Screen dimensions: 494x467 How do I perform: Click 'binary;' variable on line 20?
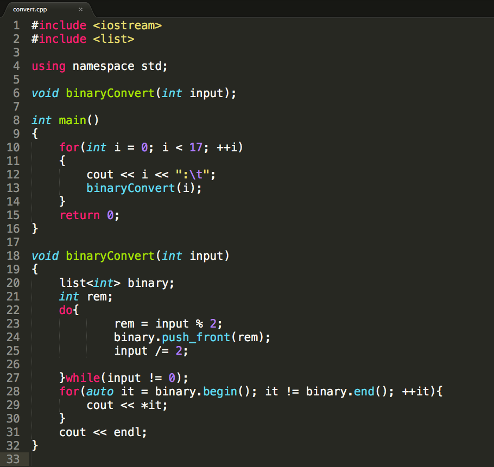point(151,283)
